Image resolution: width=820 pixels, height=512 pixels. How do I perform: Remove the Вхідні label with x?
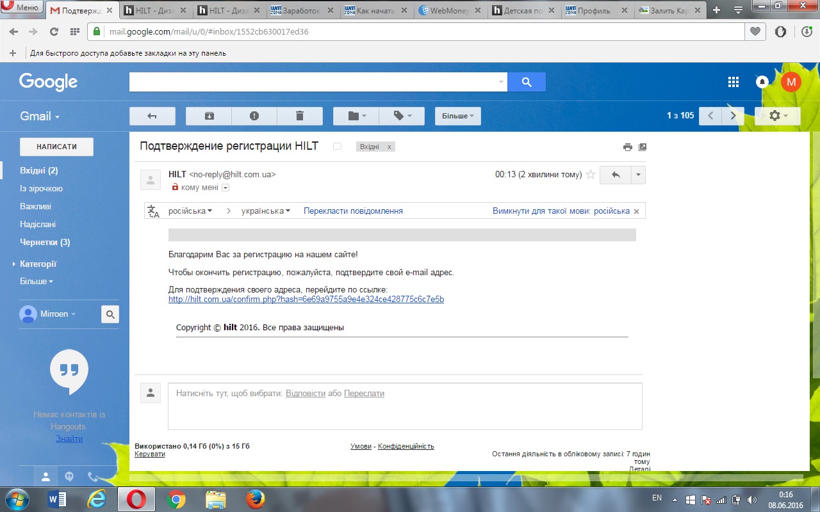tap(389, 147)
